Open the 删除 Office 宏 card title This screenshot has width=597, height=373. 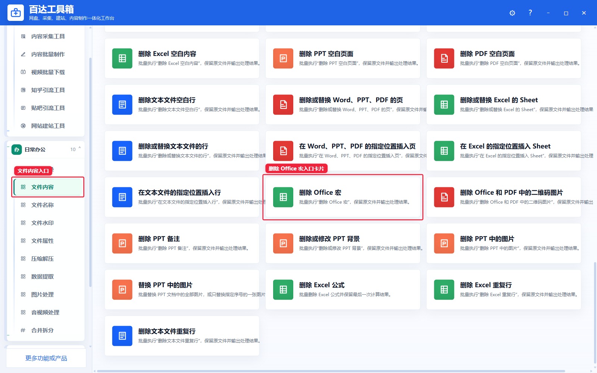320,192
